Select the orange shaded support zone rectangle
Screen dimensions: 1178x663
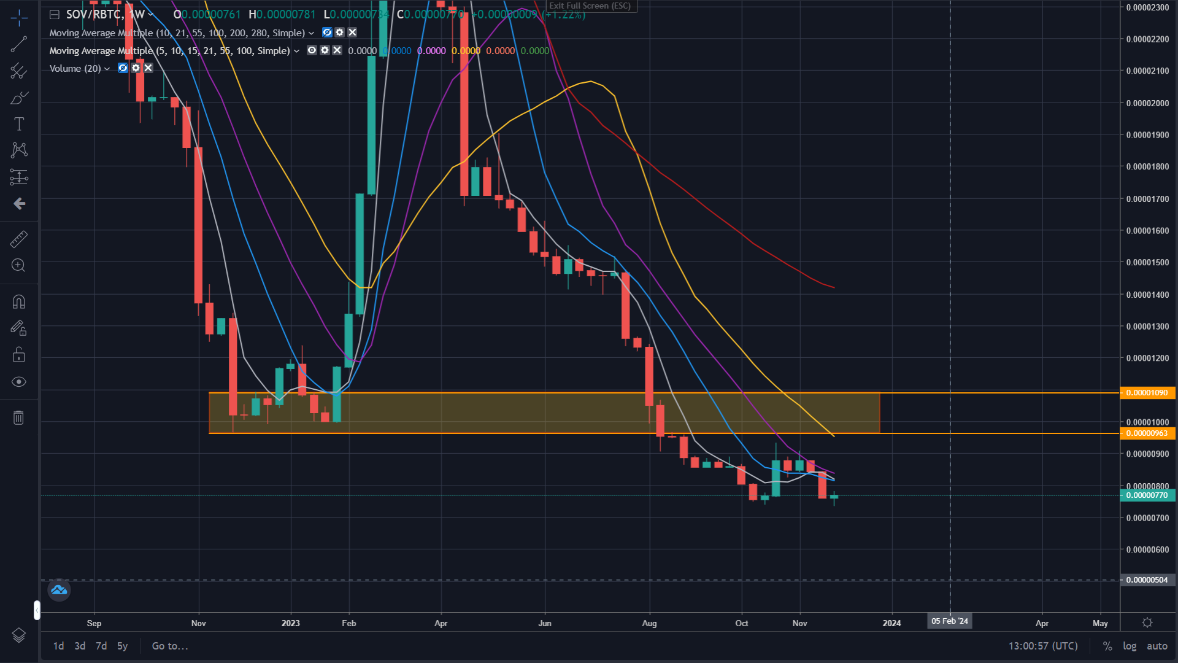pyautogui.click(x=544, y=413)
